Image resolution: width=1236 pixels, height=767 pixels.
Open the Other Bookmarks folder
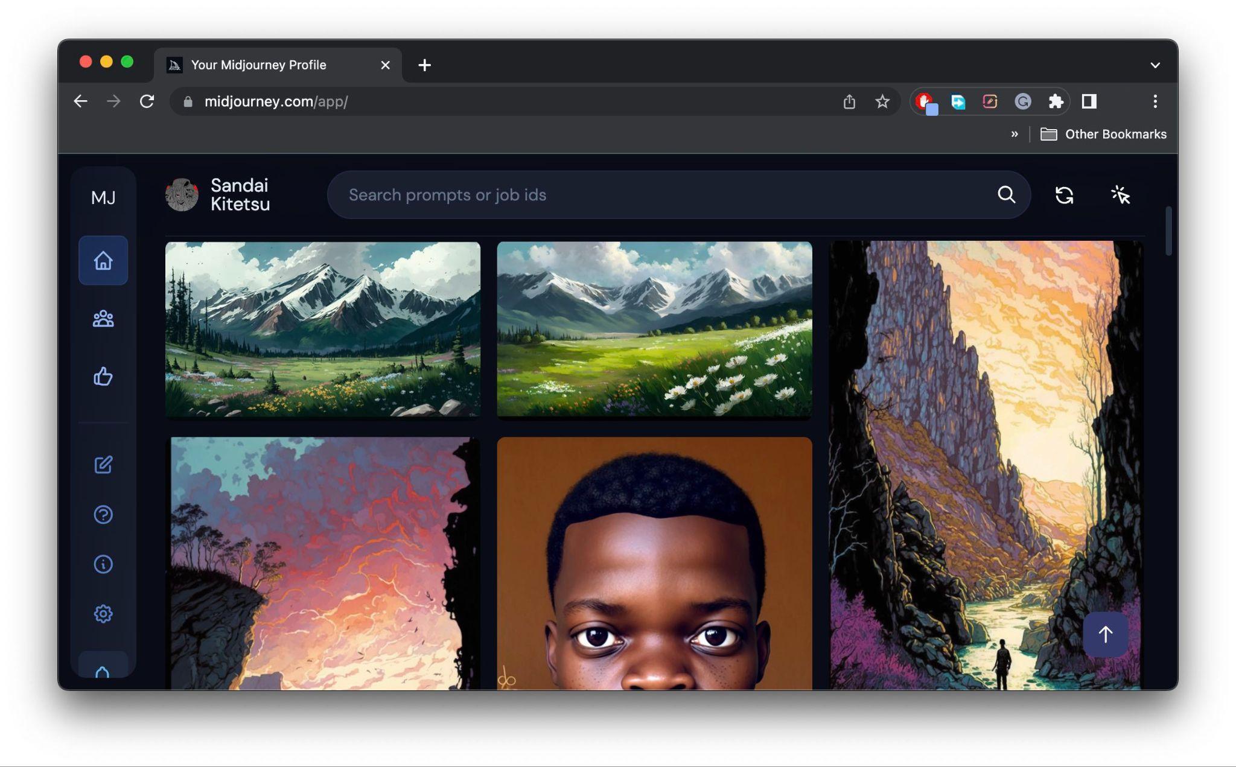click(x=1103, y=134)
